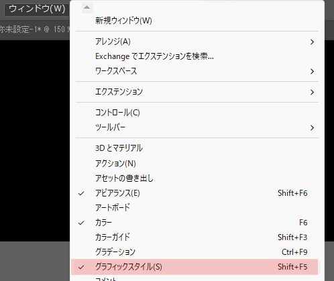The width and height of the screenshot is (334, 281).
Task: Open アセットの書き出し panel
Action: point(197,178)
